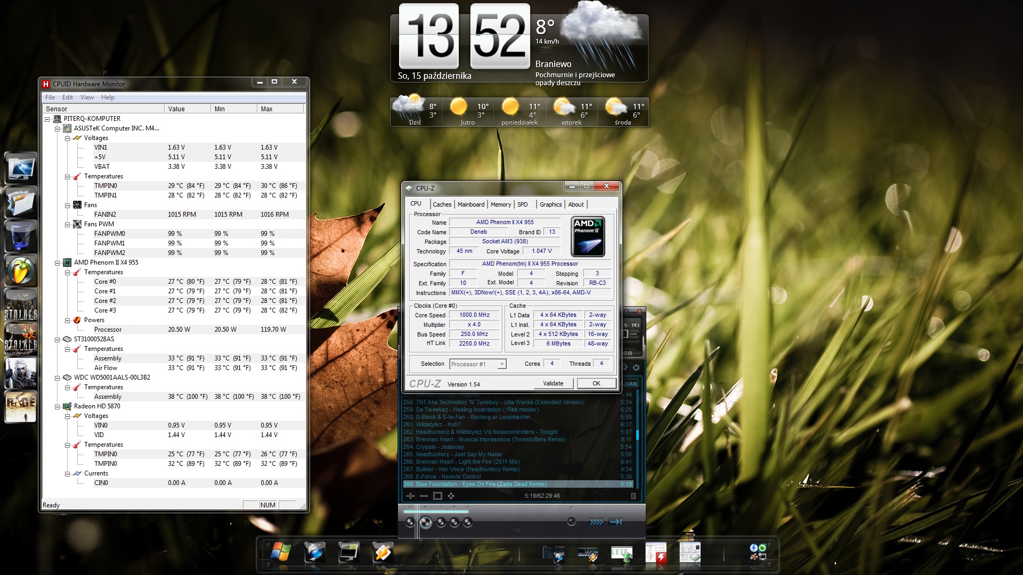Click the Winamp previous track knob
1023x575 pixels.
[410, 522]
